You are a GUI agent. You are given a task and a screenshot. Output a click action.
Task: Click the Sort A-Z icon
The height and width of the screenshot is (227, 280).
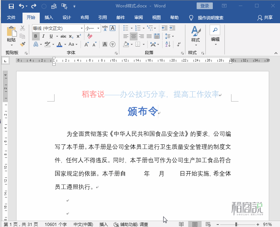coord(167,44)
